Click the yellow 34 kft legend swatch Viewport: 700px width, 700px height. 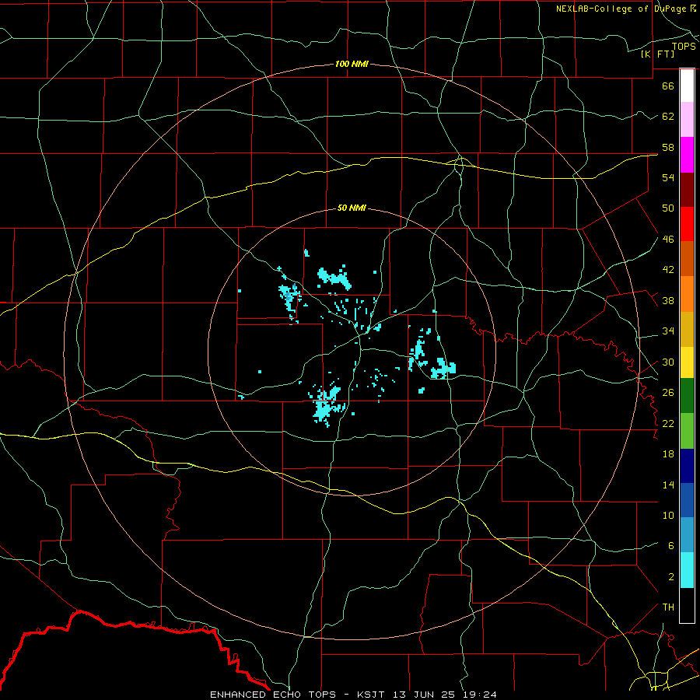(687, 362)
